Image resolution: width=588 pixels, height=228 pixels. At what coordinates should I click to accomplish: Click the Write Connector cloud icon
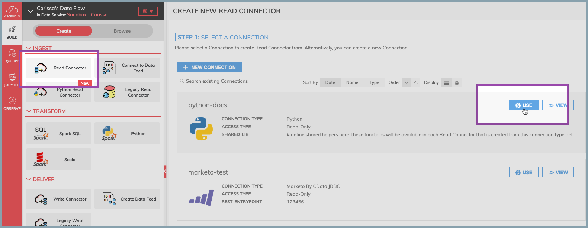click(x=41, y=199)
